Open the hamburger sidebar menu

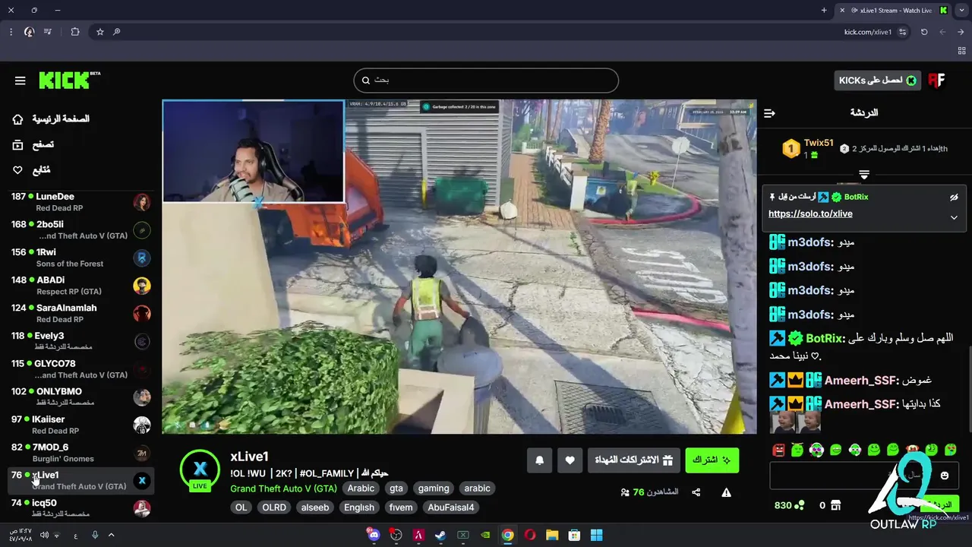pyautogui.click(x=21, y=81)
